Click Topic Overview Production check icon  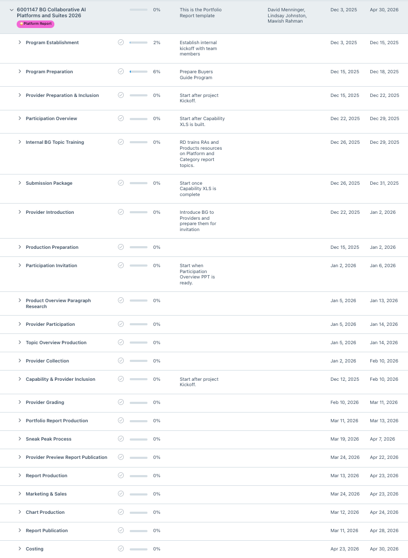(x=121, y=343)
